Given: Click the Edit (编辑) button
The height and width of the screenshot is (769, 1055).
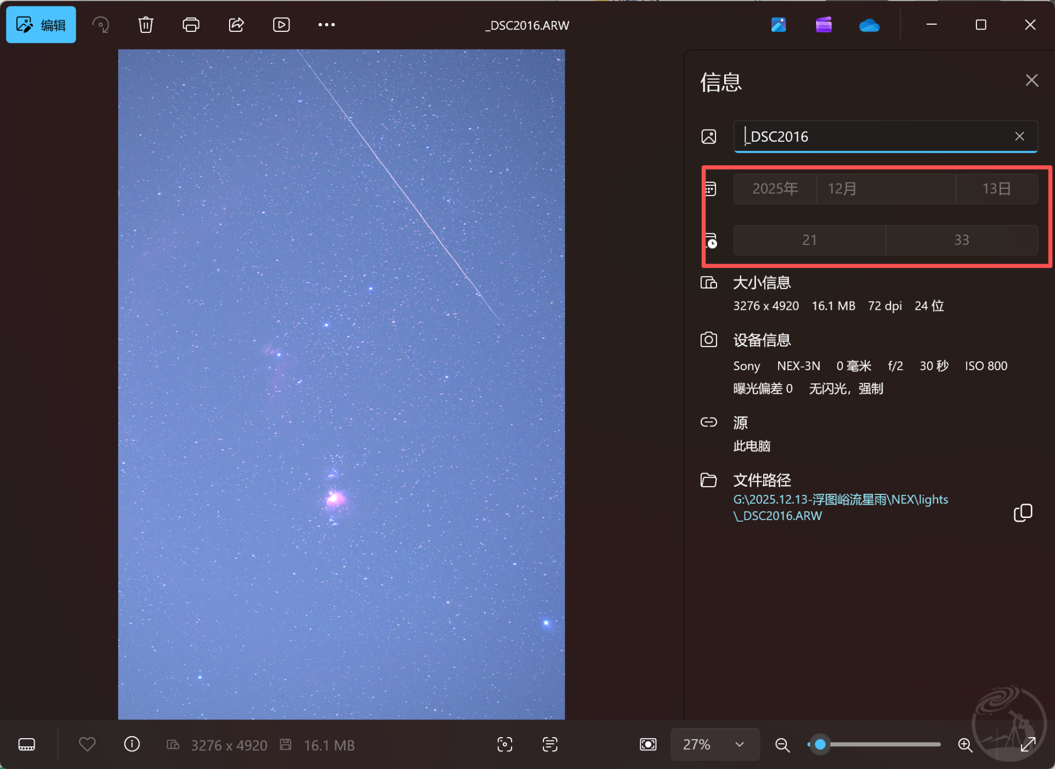Looking at the screenshot, I should click(41, 25).
